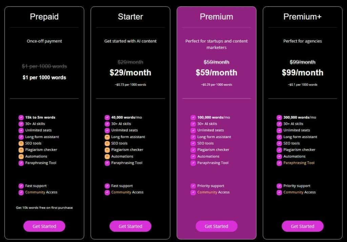The width and height of the screenshot is (347, 242).
Task: Click the $99/month price in Premium+
Action: pyautogui.click(x=303, y=72)
